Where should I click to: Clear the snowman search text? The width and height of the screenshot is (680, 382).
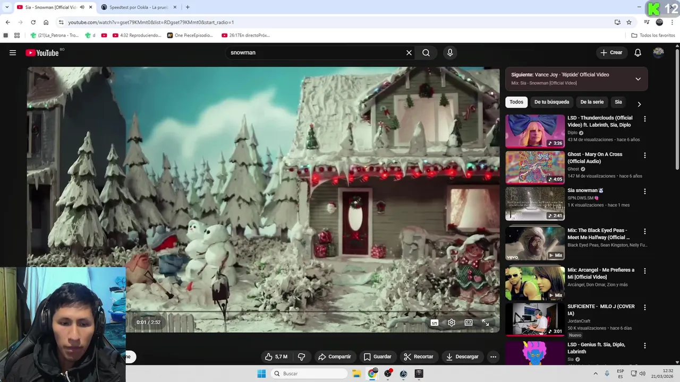409,53
